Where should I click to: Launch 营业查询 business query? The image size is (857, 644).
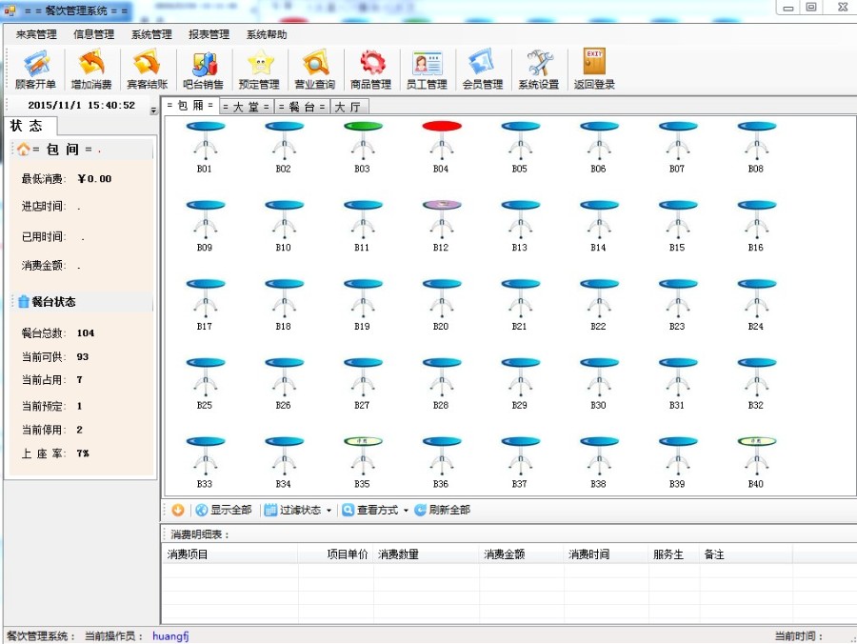(x=314, y=69)
